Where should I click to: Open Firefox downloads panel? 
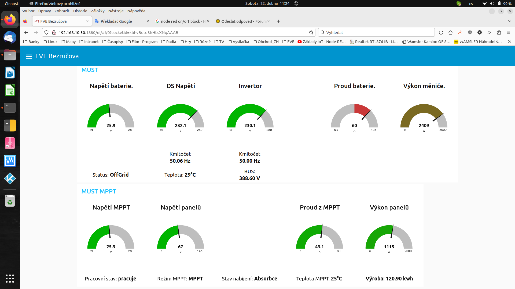point(460,33)
